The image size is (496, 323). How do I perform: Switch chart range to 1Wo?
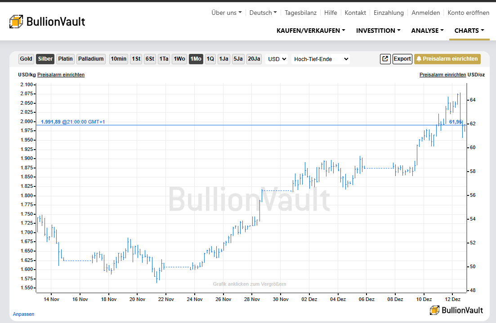(x=179, y=59)
